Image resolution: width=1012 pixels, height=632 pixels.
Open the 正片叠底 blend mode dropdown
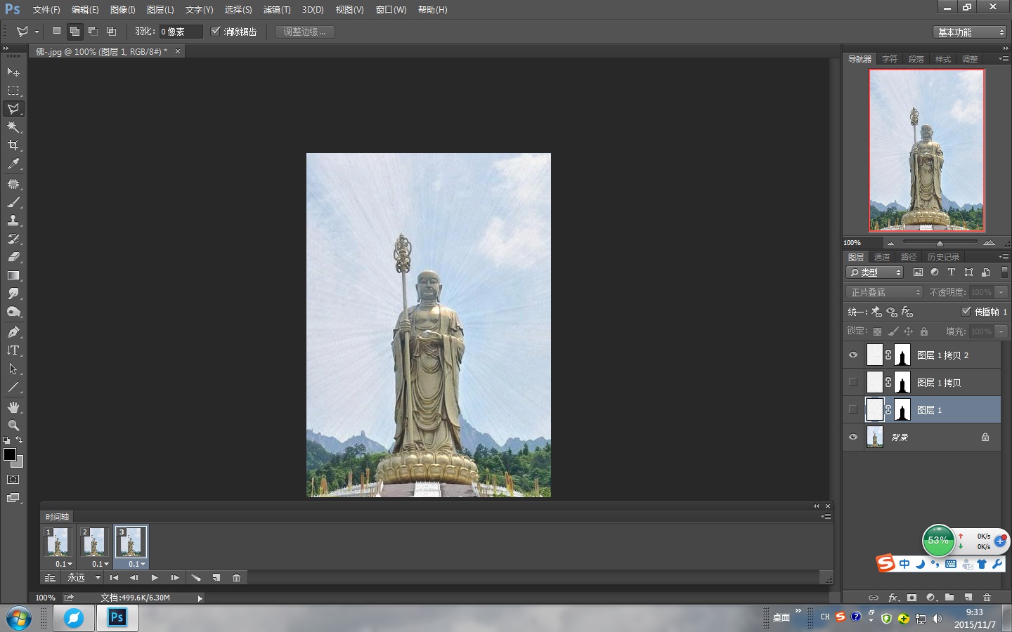(x=884, y=292)
